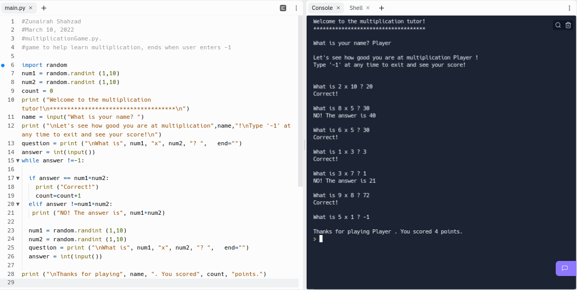
Task: Select the Console tab
Action: click(x=322, y=8)
